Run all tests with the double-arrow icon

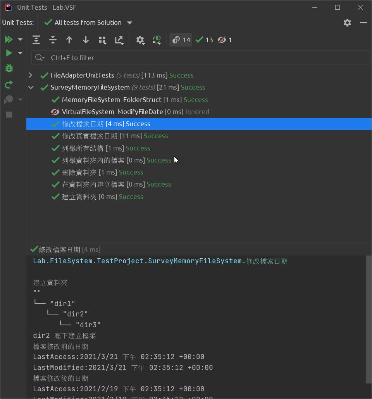9,40
